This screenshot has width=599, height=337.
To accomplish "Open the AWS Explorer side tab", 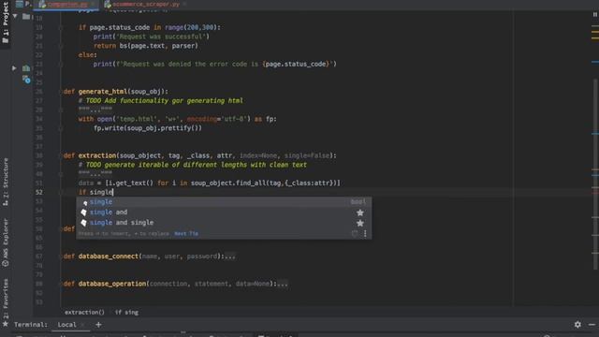I will click(x=6, y=242).
